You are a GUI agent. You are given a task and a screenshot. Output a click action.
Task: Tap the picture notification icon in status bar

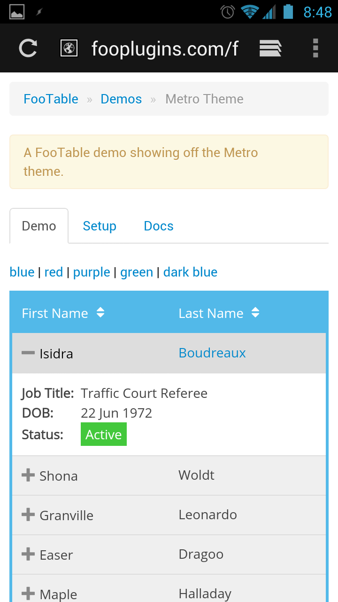(17, 12)
